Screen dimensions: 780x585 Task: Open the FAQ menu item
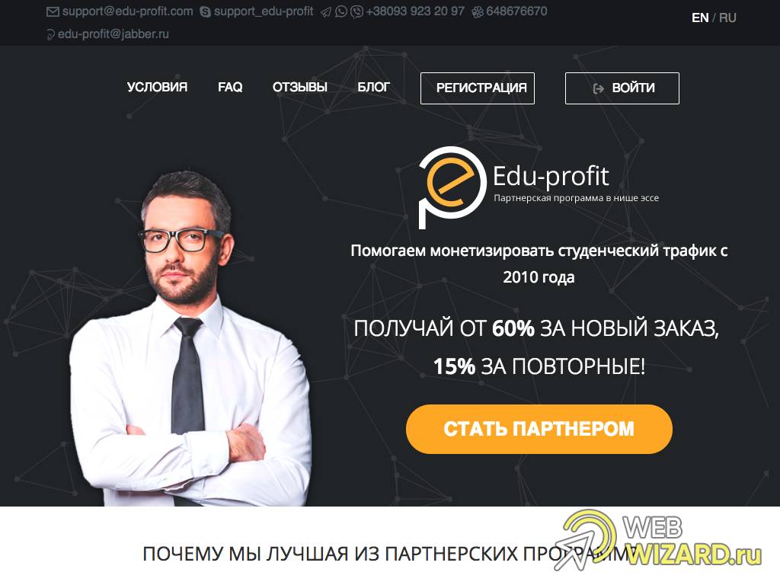230,87
